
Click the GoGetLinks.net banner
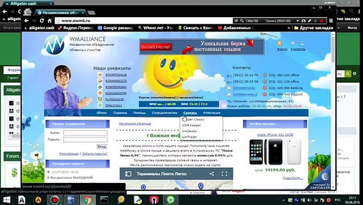pos(202,47)
